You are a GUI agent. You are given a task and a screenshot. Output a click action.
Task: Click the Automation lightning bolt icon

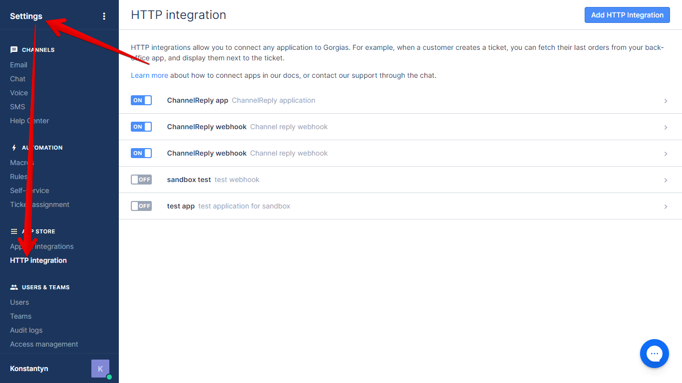coord(14,147)
